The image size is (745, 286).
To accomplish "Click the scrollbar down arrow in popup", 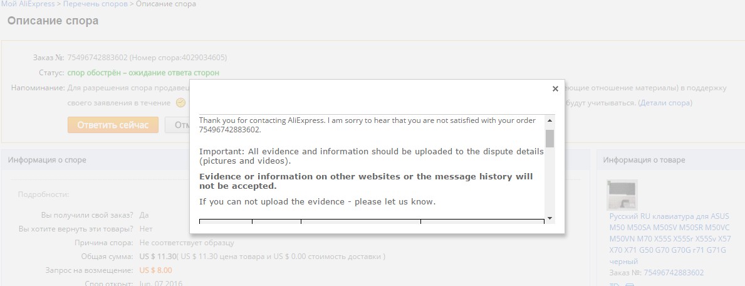I will (x=550, y=218).
